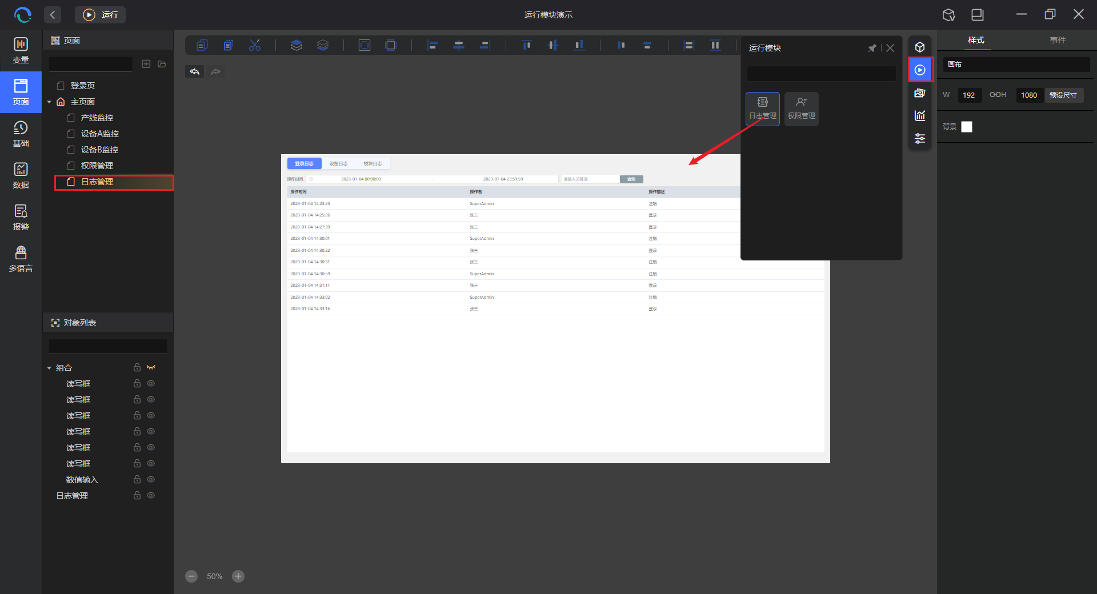Open the 变量 section in sidebar
This screenshot has width=1097, height=594.
click(x=21, y=50)
